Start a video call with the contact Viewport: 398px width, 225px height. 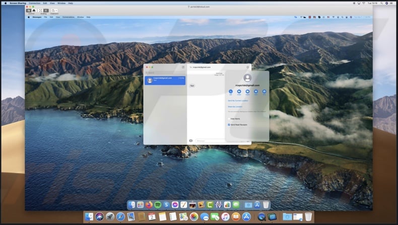pos(239,91)
